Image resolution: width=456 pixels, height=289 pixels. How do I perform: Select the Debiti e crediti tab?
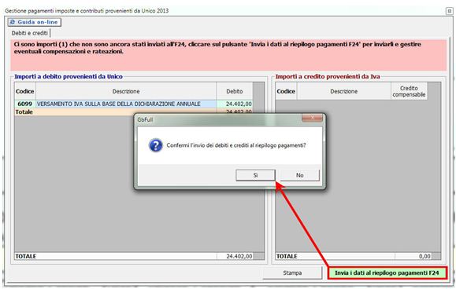30,33
